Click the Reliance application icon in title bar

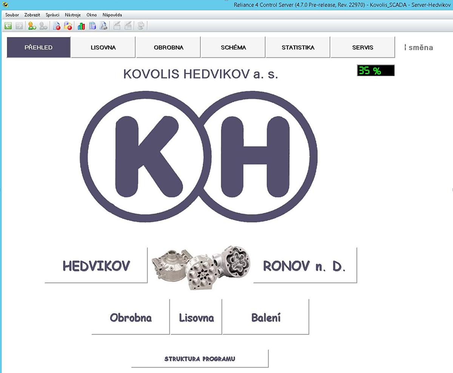5,5
